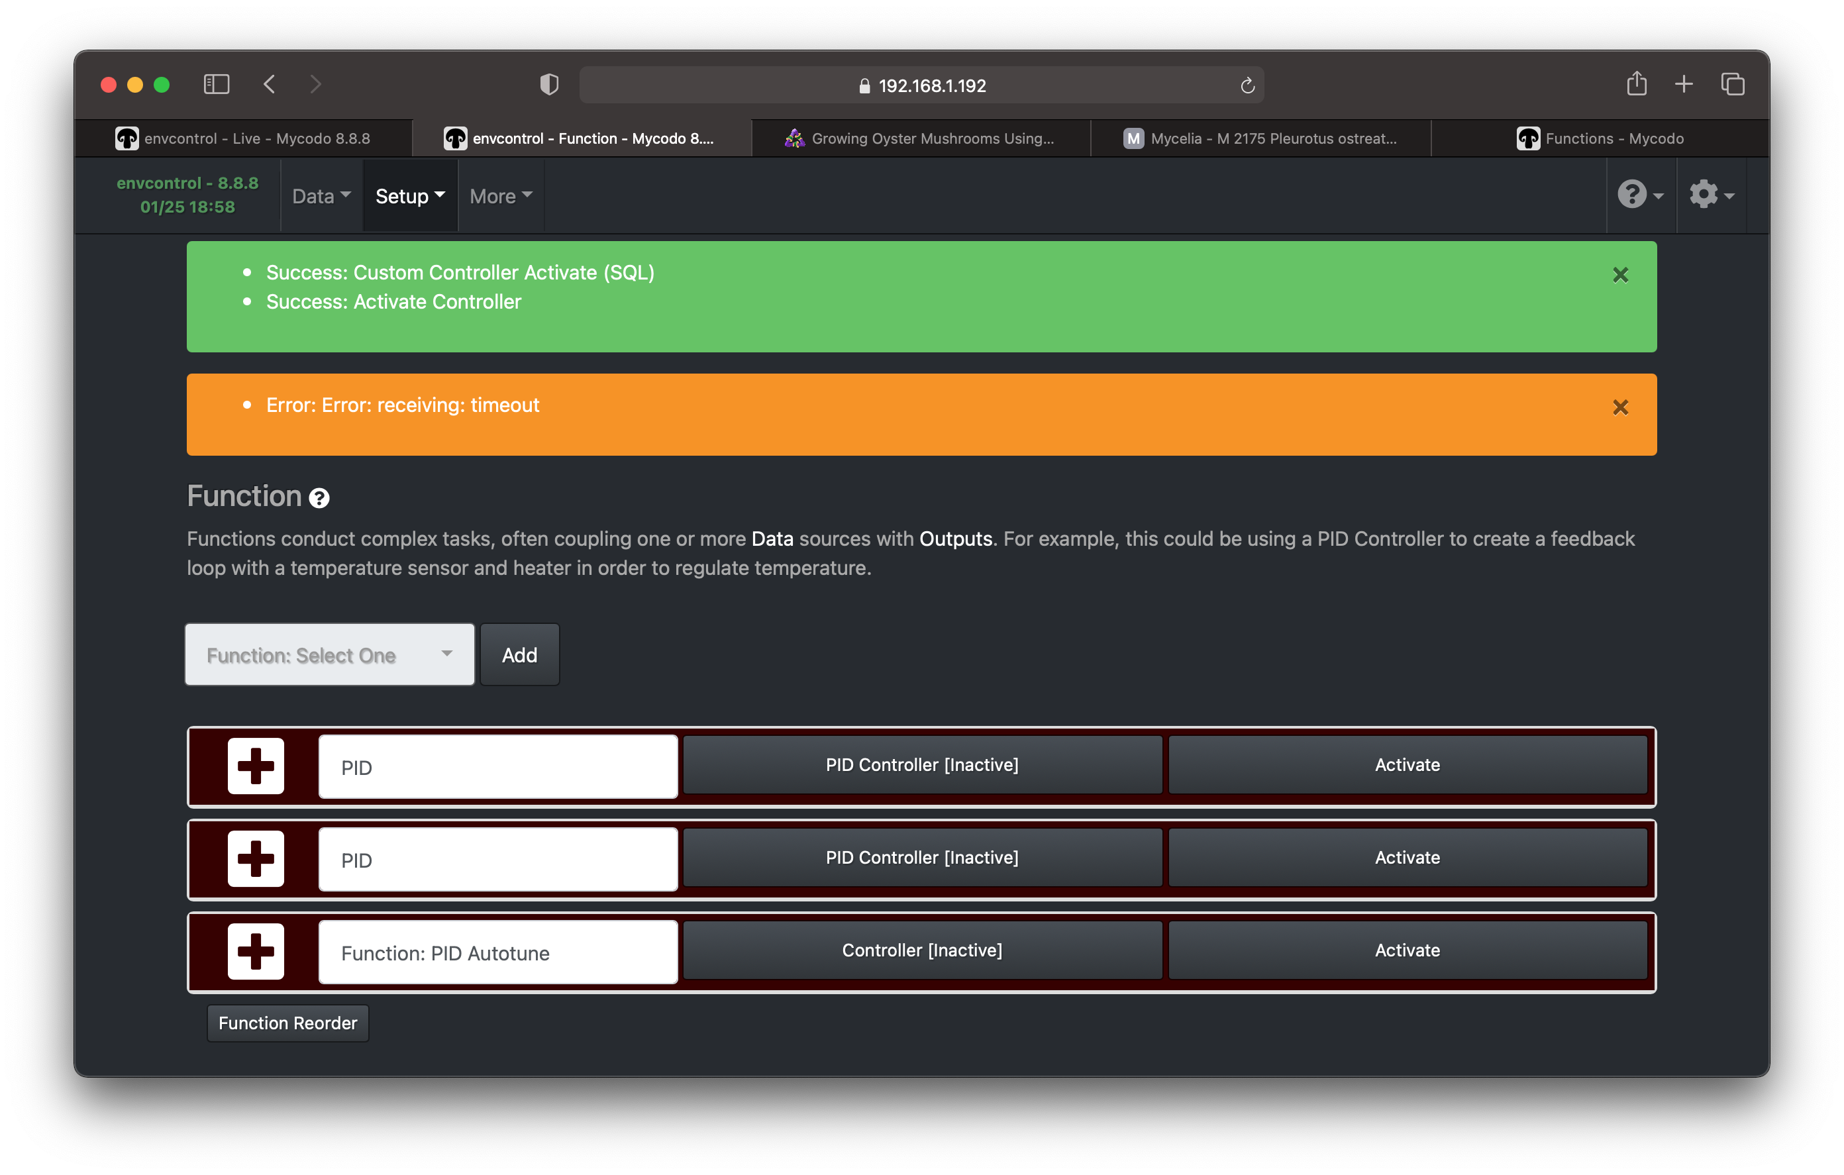Toggle the Safari sidebar icon

[217, 84]
